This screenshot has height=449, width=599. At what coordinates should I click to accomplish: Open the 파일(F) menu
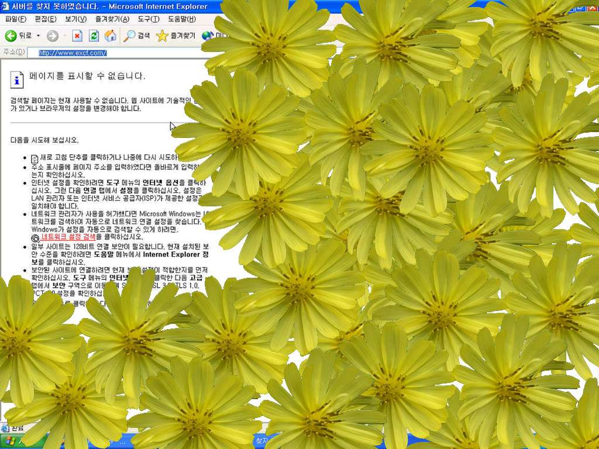pyautogui.click(x=15, y=19)
